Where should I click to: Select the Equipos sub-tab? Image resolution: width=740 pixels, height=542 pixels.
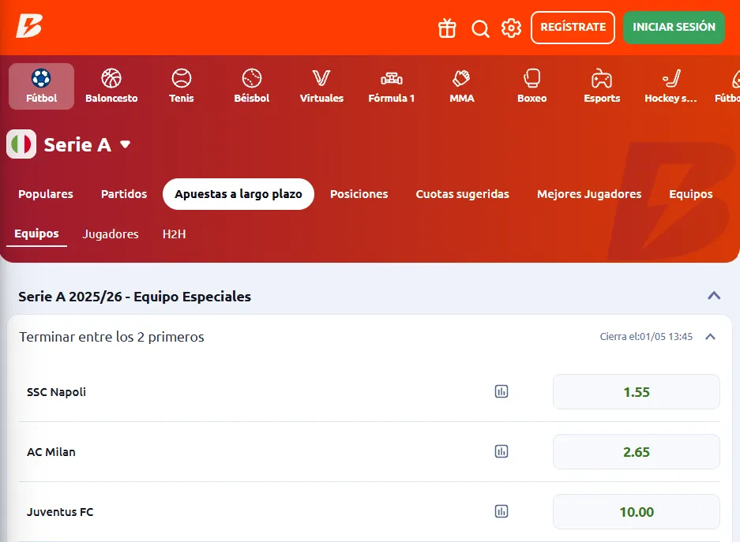(36, 234)
